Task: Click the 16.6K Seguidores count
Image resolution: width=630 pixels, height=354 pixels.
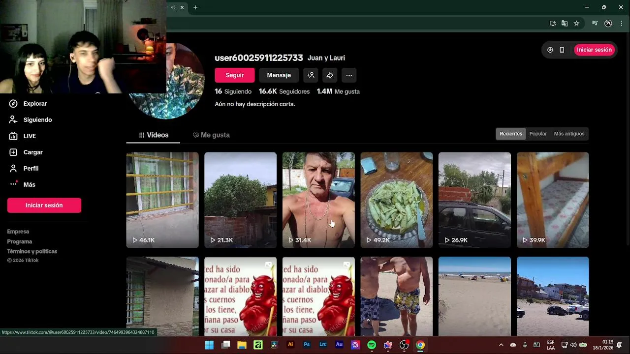Action: coord(284,91)
